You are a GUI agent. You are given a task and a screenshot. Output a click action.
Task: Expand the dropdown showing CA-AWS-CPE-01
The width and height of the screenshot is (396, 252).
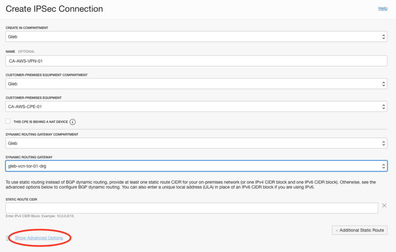[x=196, y=106]
